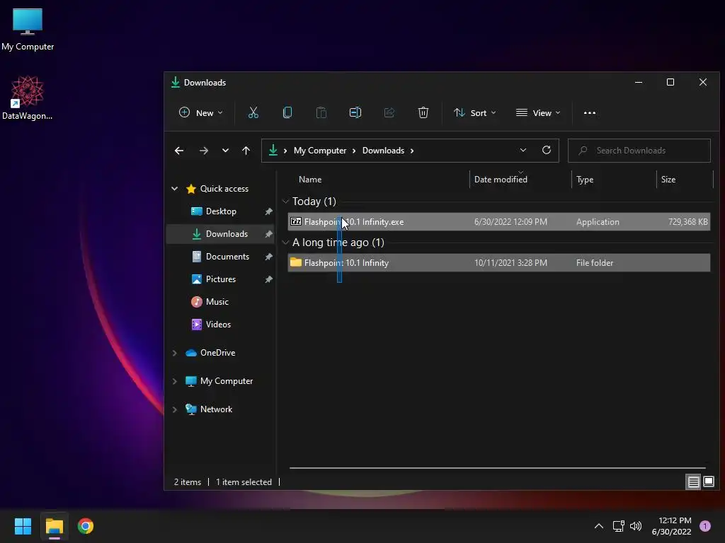The height and width of the screenshot is (543, 725).
Task: Click the chevron after Downloads in breadcrumb
Action: (x=412, y=151)
